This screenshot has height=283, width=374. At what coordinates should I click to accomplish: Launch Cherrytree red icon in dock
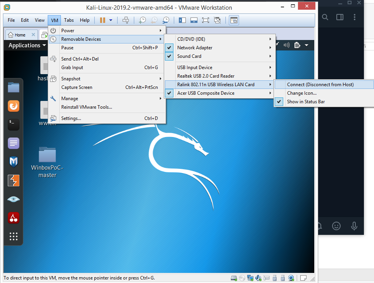[x=13, y=218]
